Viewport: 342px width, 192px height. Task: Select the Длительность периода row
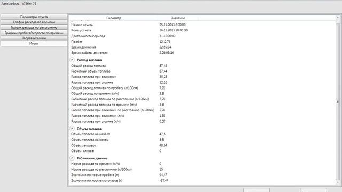click(203, 36)
